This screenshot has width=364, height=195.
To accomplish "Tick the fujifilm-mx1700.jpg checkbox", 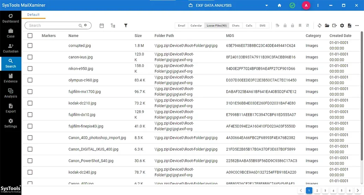I will [x=30, y=91].
